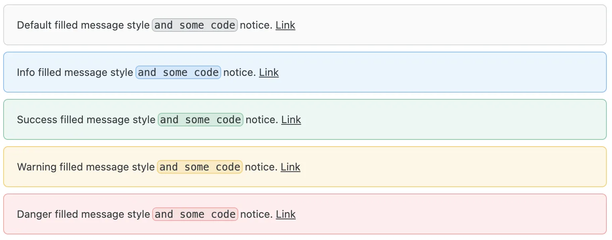The height and width of the screenshot is (240, 612).
Task: Click the "Danger filled message style" text
Action: point(83,214)
